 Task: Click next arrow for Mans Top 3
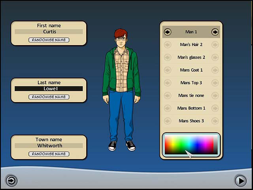click(215, 83)
